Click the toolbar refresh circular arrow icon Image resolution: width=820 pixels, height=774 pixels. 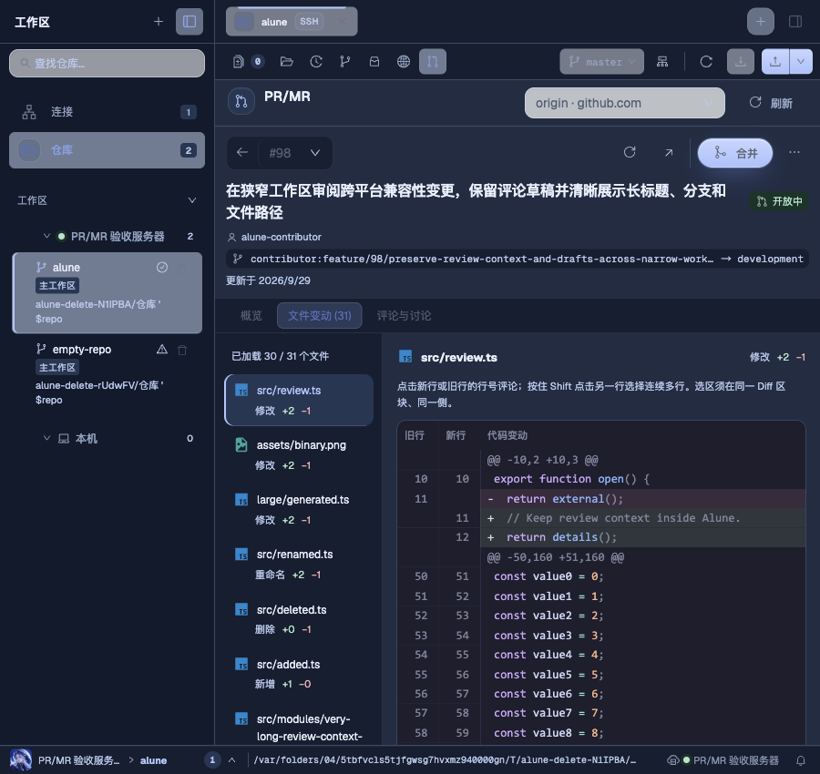(706, 62)
